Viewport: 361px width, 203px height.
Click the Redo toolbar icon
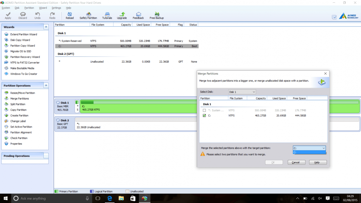click(x=52, y=15)
